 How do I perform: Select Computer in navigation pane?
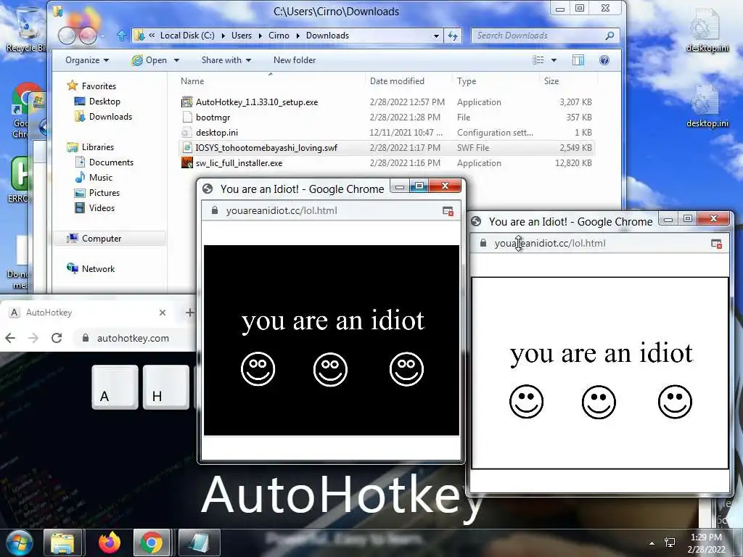102,238
